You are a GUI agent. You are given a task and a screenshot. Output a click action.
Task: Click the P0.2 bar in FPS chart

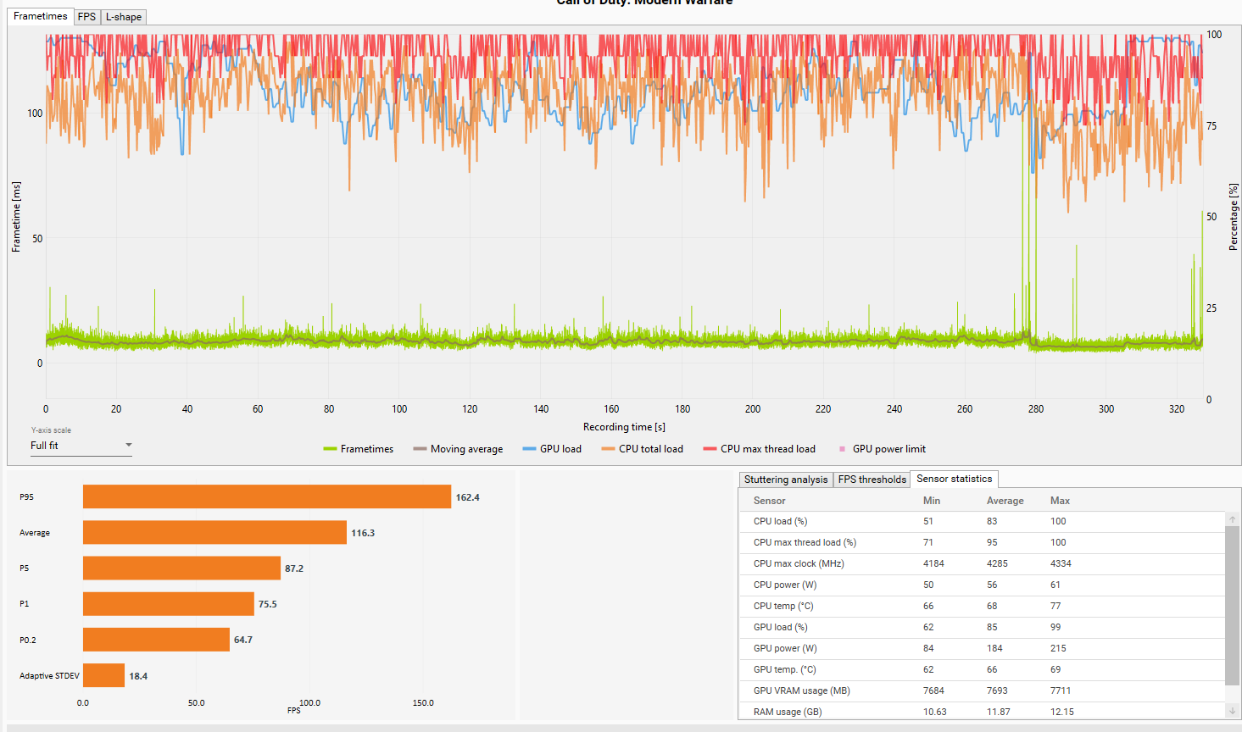(156, 639)
